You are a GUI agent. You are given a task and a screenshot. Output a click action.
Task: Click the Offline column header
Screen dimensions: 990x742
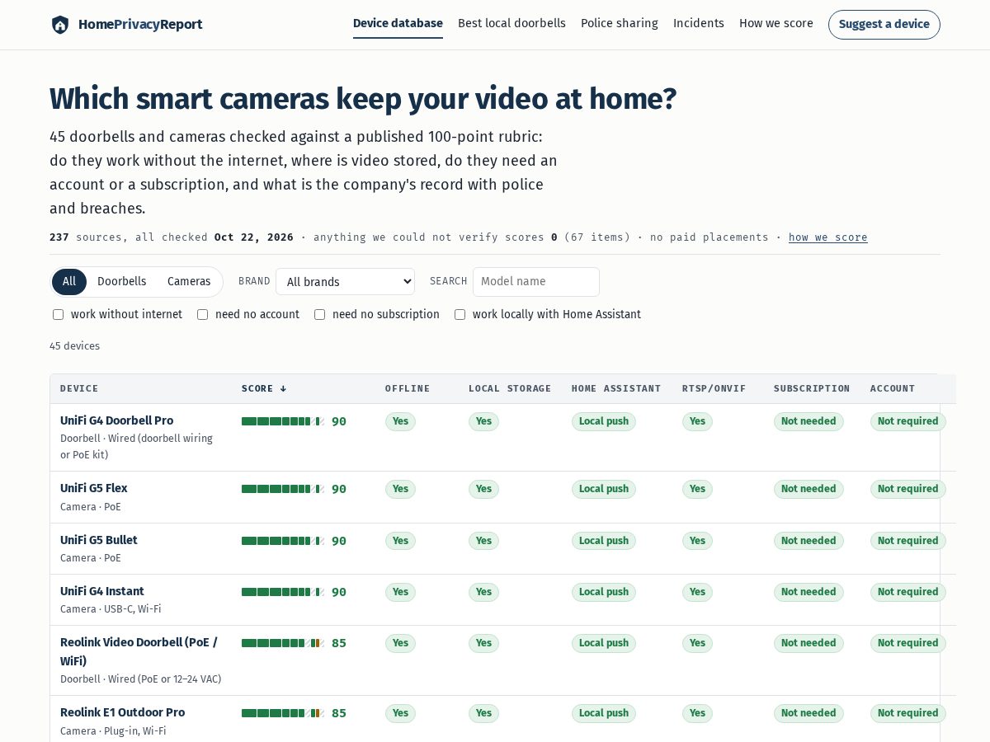(x=408, y=388)
